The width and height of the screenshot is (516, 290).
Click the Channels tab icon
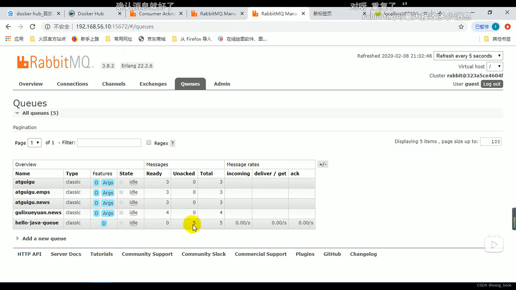point(114,84)
